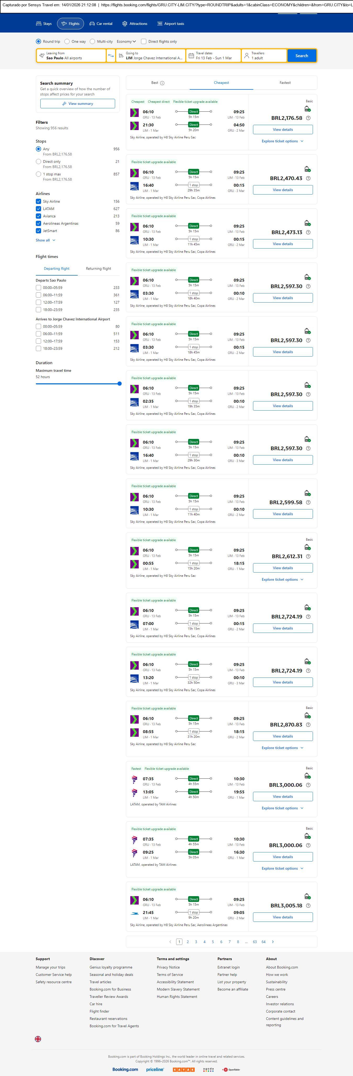Click the calendar icon in Travel dates field

tap(191, 56)
